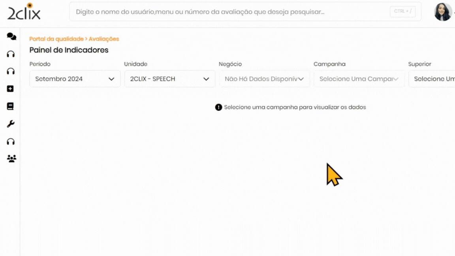This screenshot has height=256, width=455.
Task: Click the 2clix logo
Action: click(24, 11)
